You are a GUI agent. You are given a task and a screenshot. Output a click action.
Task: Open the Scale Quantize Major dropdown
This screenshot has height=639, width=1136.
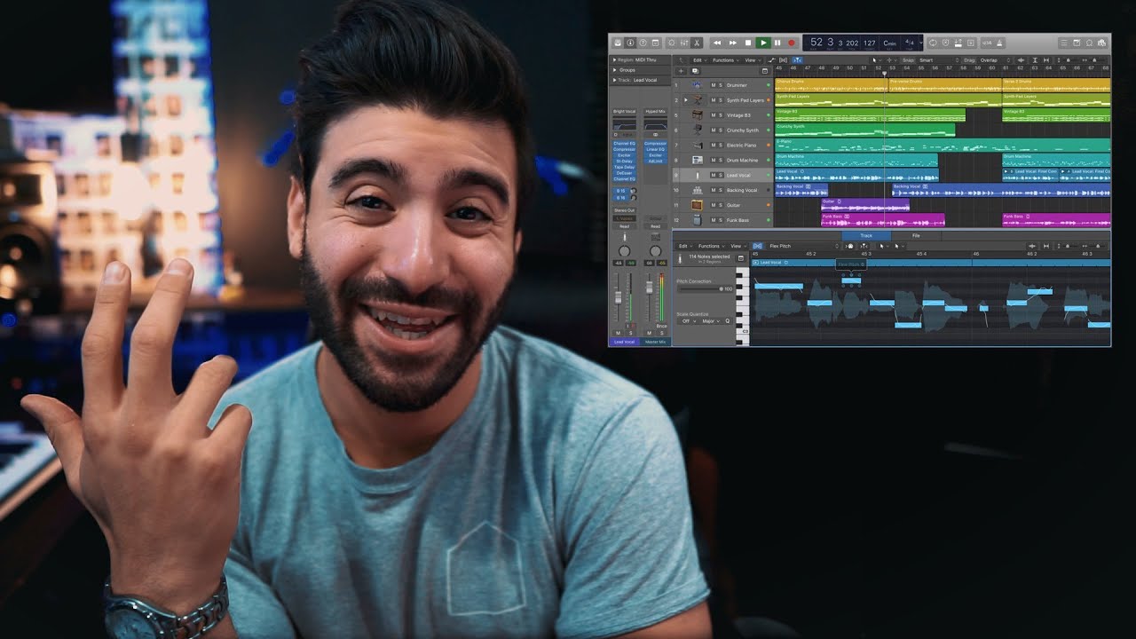711,321
